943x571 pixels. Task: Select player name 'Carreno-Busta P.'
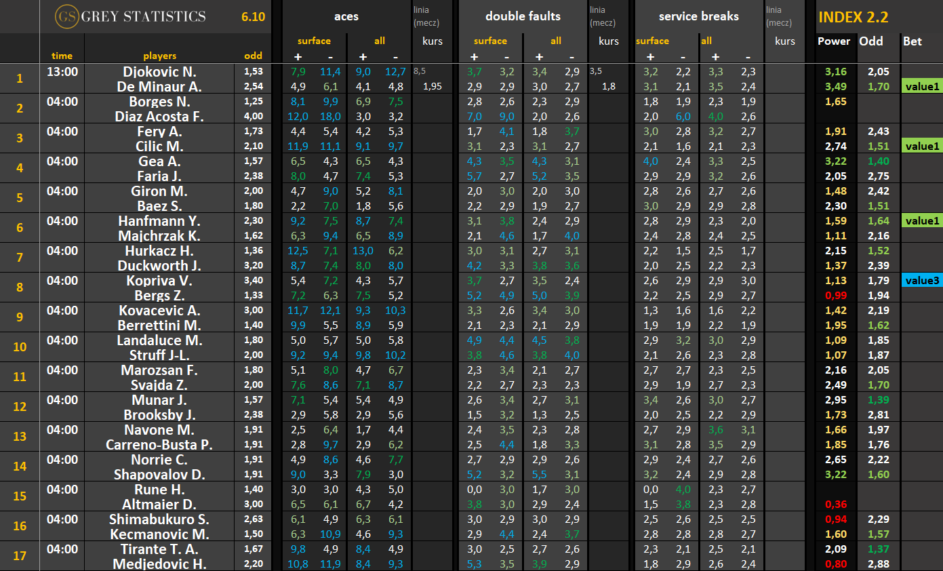tap(160, 445)
